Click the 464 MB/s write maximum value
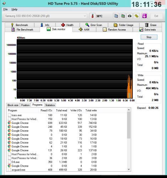 pyautogui.click(x=152, y=88)
